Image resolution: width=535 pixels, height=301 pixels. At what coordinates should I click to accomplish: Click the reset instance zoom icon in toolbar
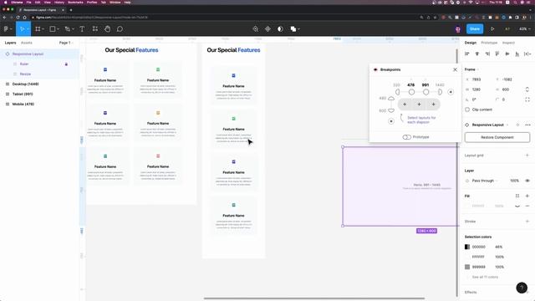tap(256, 29)
